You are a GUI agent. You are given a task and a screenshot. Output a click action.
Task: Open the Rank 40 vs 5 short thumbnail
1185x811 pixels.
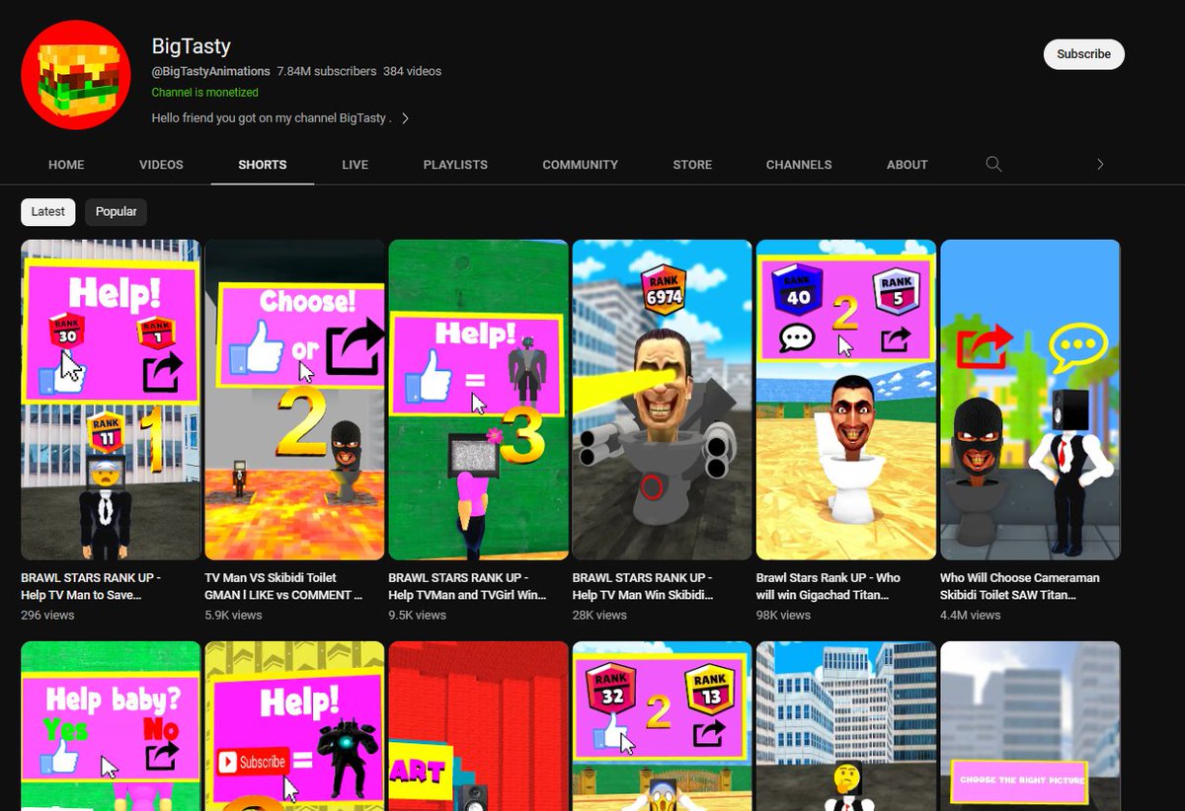point(846,400)
